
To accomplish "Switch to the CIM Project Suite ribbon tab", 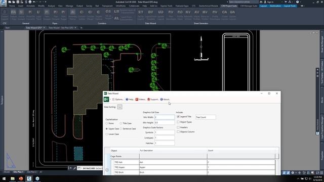I will coord(229,6).
